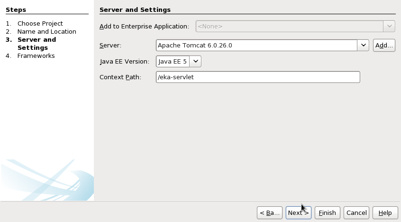Click the Context Path label

[120, 77]
